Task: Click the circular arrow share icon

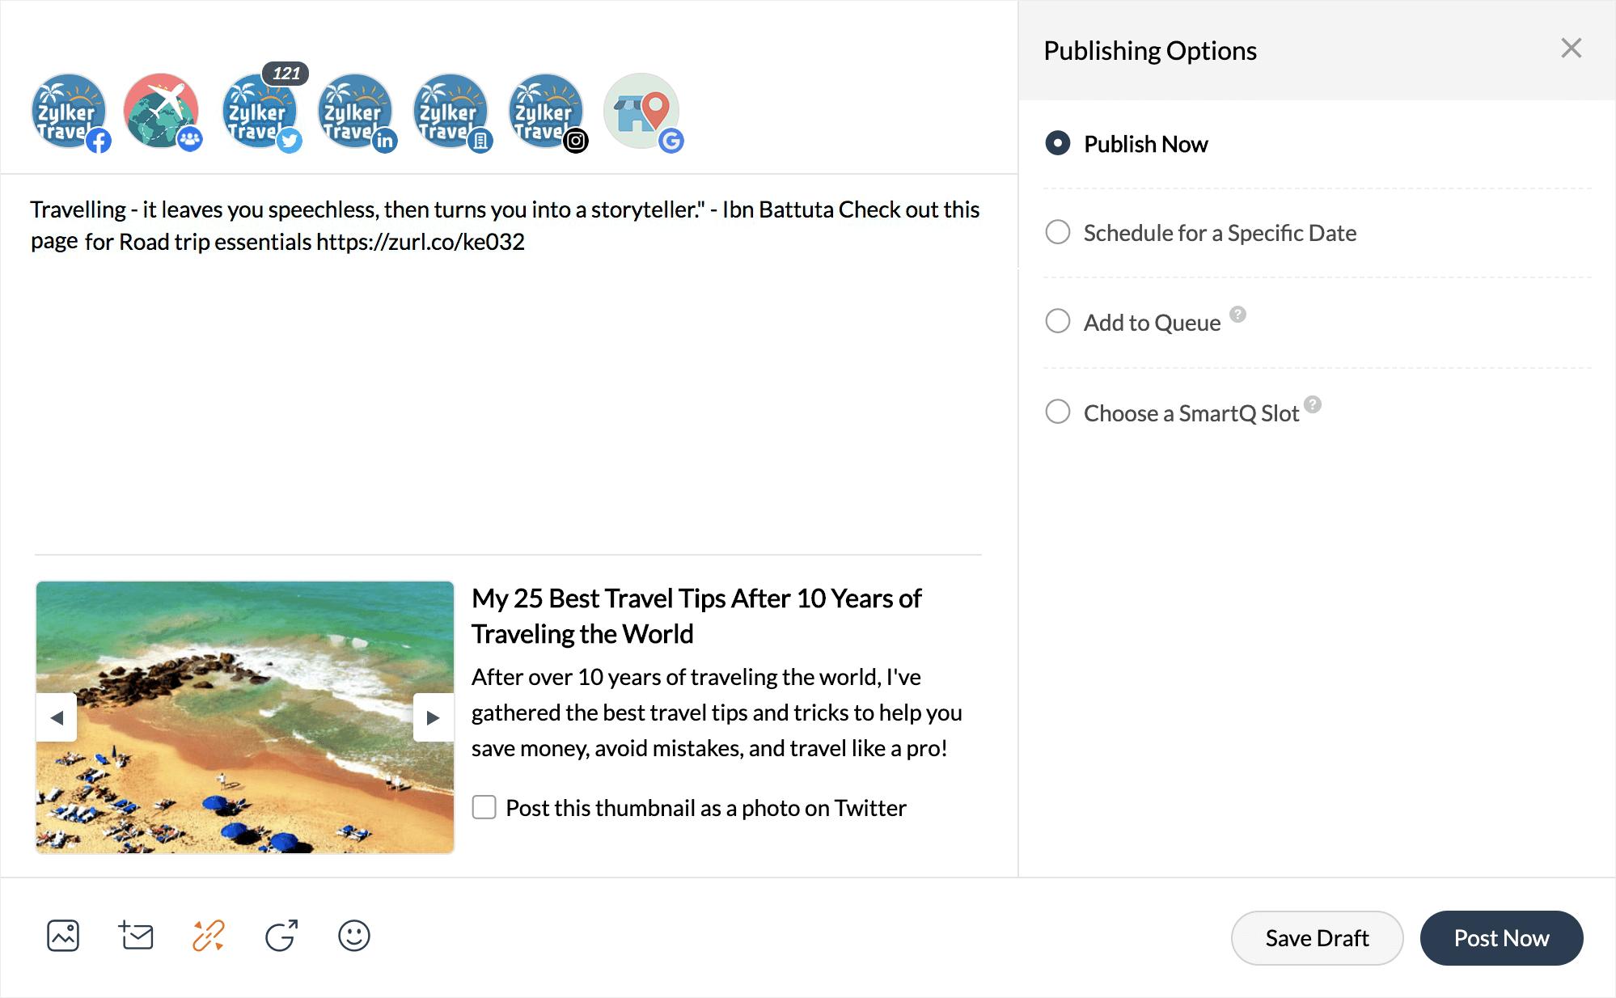Action: (281, 936)
